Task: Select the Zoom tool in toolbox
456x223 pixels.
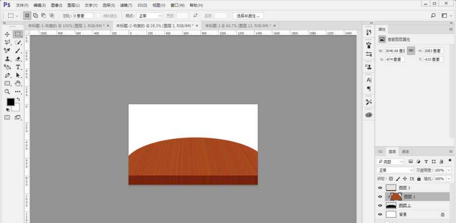Action: point(7,91)
